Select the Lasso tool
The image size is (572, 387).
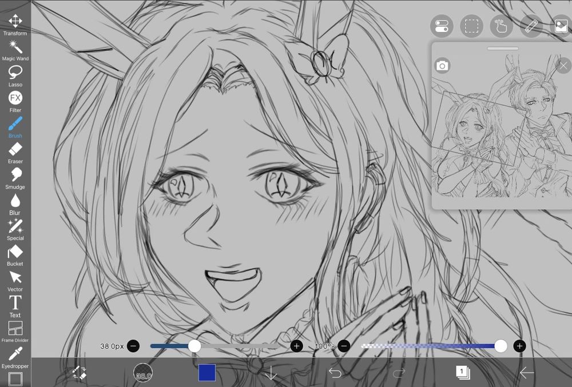coord(15,76)
